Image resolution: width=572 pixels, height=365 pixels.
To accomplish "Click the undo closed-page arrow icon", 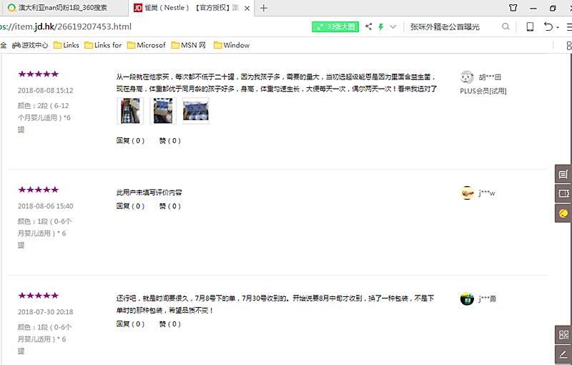I will coord(548,26).
